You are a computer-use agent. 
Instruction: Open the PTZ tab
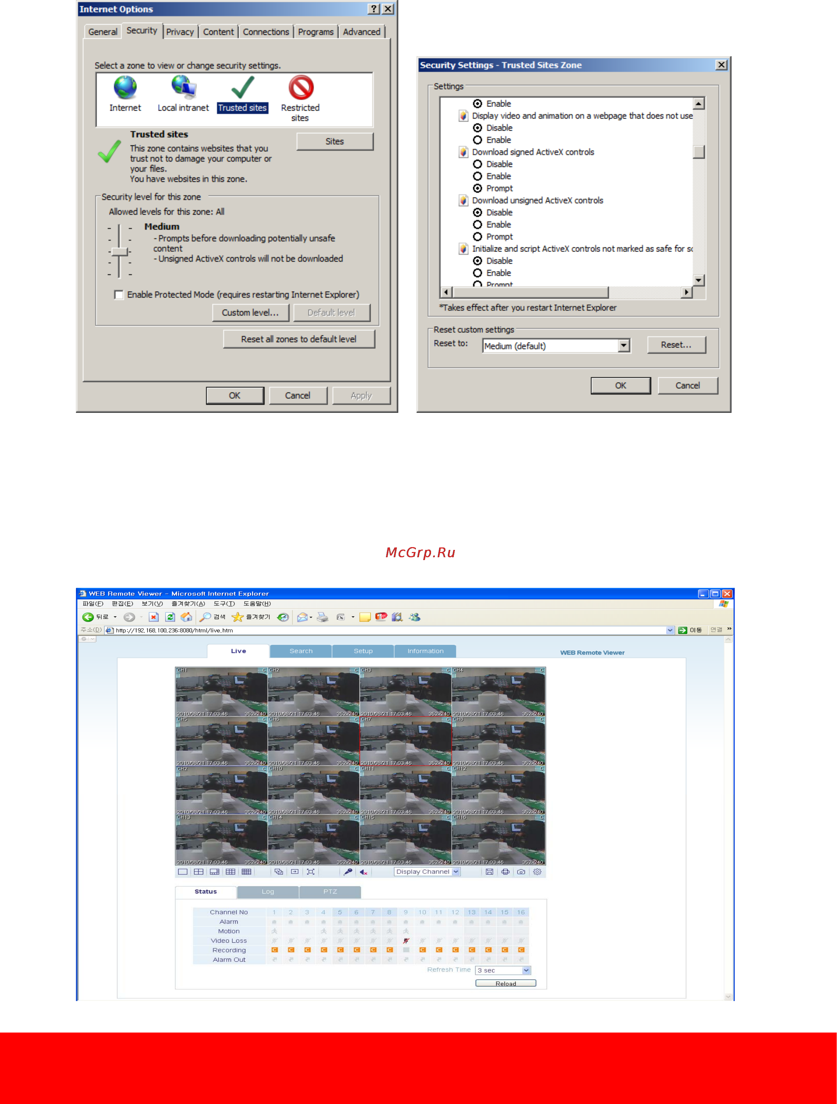click(330, 892)
